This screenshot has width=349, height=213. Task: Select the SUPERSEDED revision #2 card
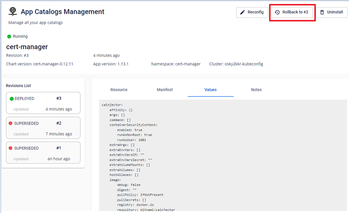[43, 128]
